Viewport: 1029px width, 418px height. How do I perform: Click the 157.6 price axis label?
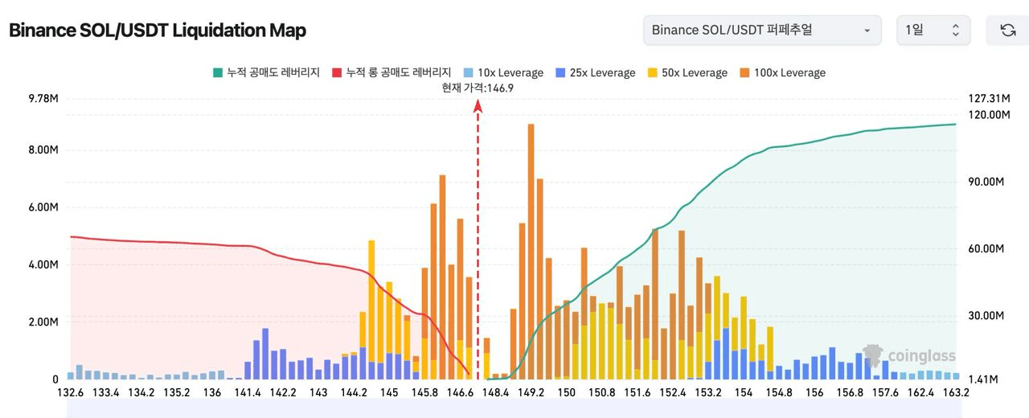[x=885, y=393]
